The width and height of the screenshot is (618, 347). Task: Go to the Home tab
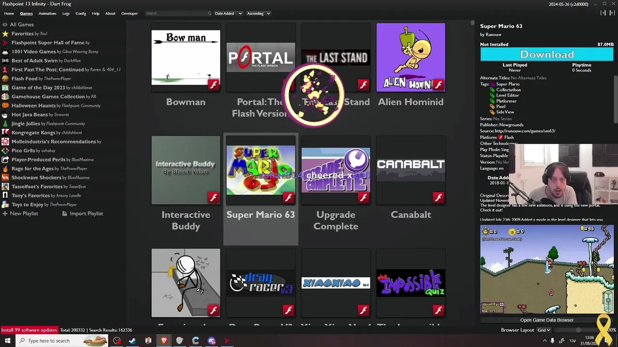[9, 13]
